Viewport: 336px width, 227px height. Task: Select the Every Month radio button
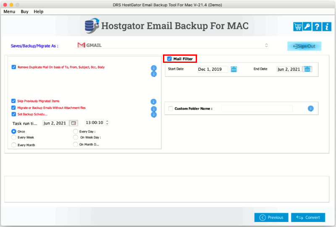[14, 145]
